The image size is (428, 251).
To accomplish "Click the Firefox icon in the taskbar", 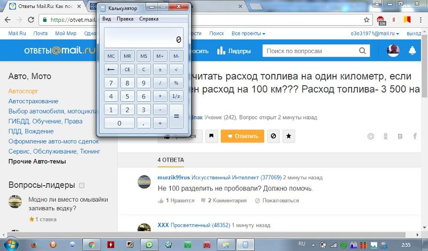I will pyautogui.click(x=33, y=244).
